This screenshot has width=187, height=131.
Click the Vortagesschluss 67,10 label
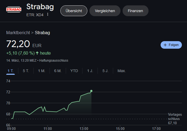[175, 119]
